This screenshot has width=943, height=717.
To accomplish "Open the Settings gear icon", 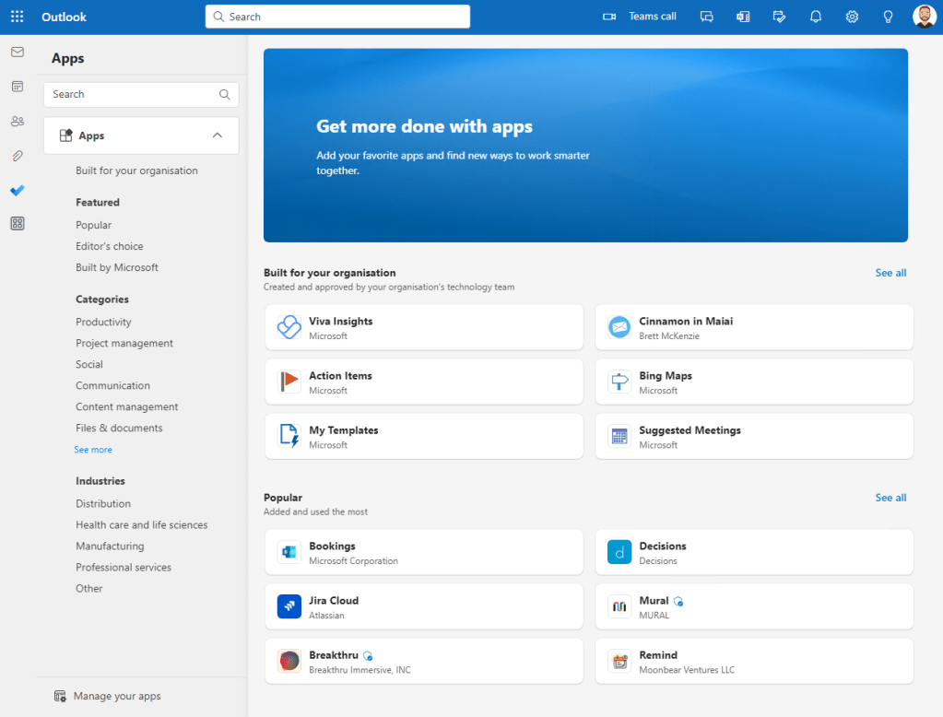I will pos(852,17).
